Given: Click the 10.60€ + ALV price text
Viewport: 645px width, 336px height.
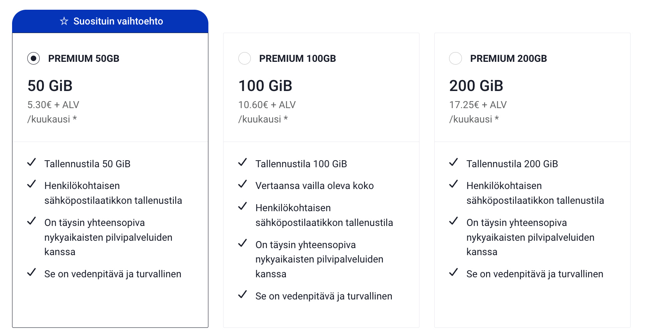Looking at the screenshot, I should tap(267, 105).
